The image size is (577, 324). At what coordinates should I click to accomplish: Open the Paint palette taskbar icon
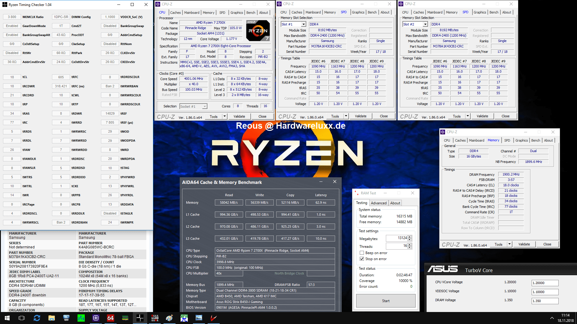[169, 318]
